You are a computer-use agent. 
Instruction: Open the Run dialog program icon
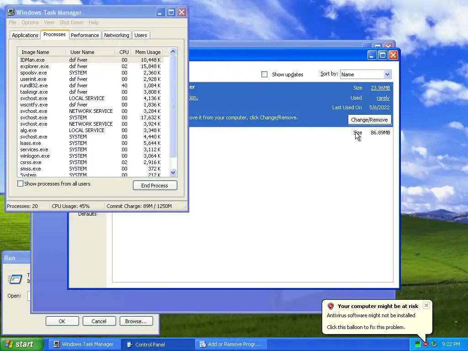point(15,279)
